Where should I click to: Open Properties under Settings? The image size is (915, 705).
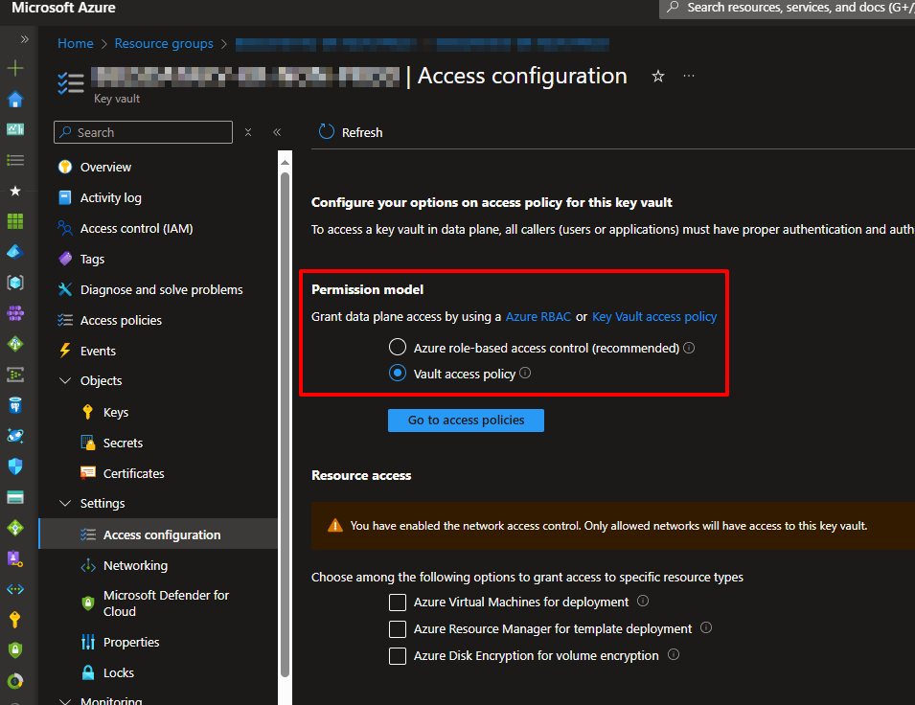(x=131, y=642)
